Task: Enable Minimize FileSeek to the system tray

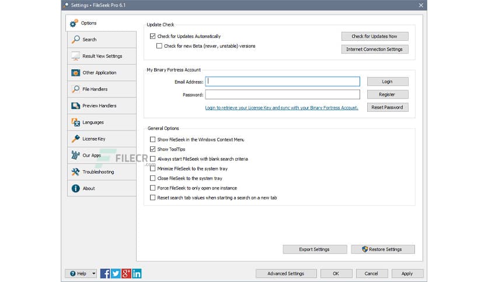Action: click(152, 168)
